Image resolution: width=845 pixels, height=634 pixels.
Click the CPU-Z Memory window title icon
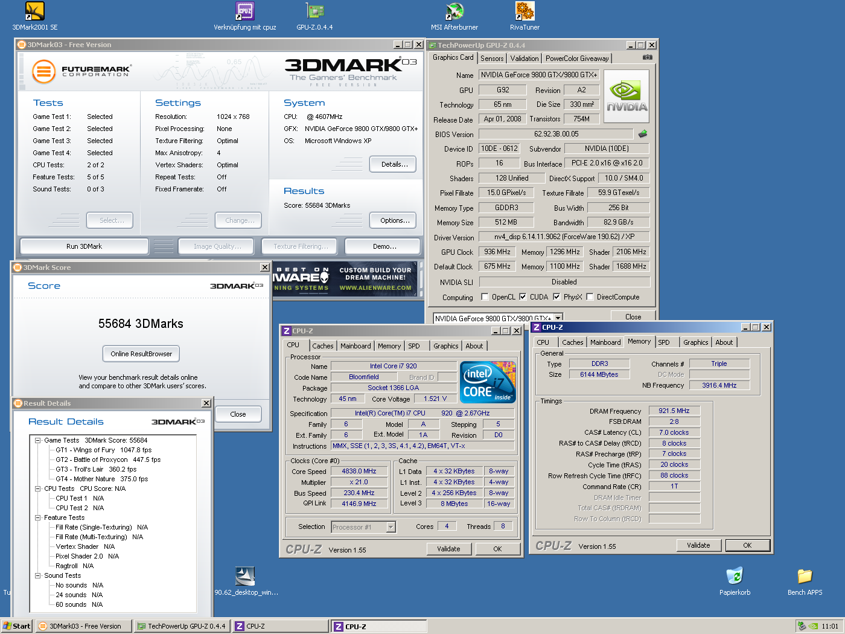pos(537,327)
